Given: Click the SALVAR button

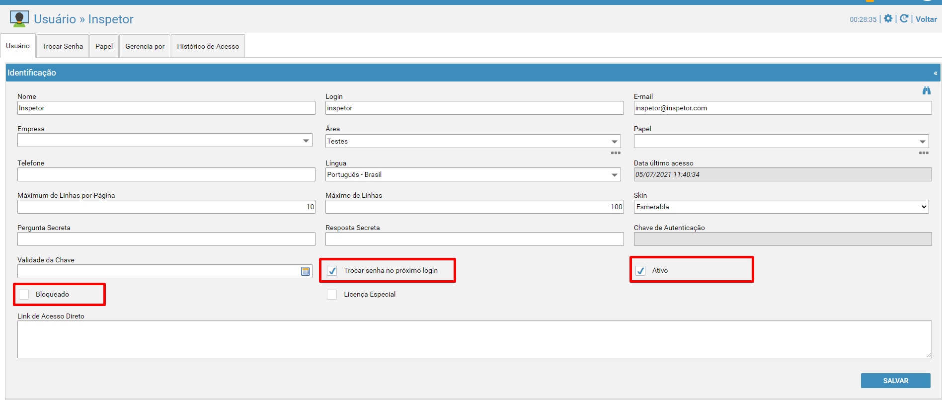Looking at the screenshot, I should tap(896, 381).
